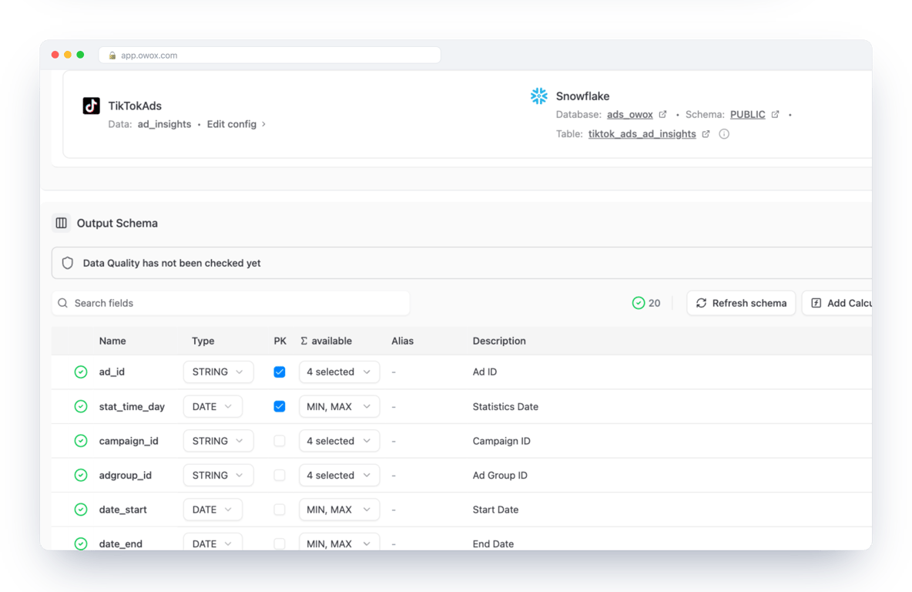Open MIN, MAX dropdown for date_end
Image resolution: width=912 pixels, height=592 pixels.
click(339, 542)
